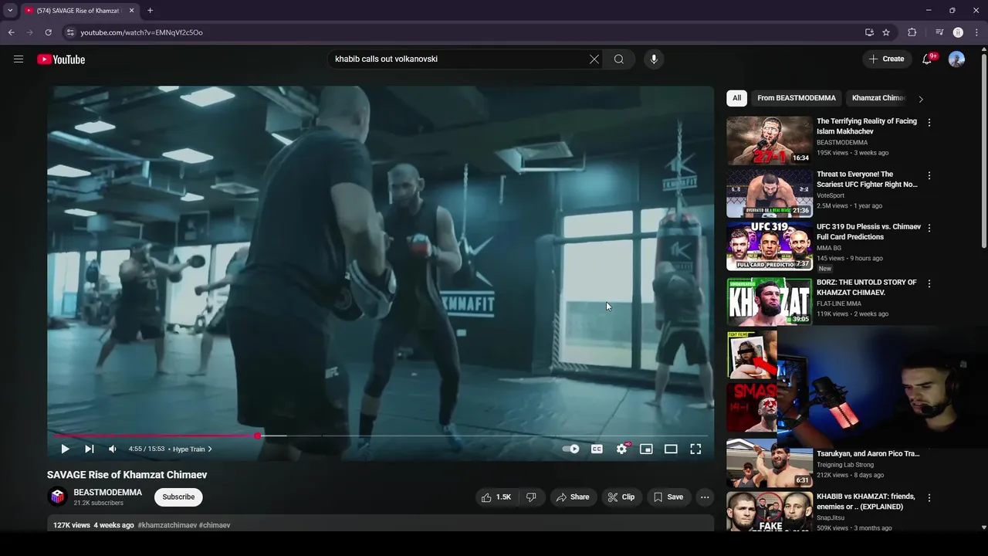Mute the video volume
Image resolution: width=988 pixels, height=556 pixels.
[113, 449]
